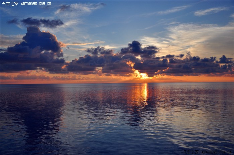Click the orange horizon glow at far left
234x155 pixels.
pyautogui.click(x=13, y=80)
